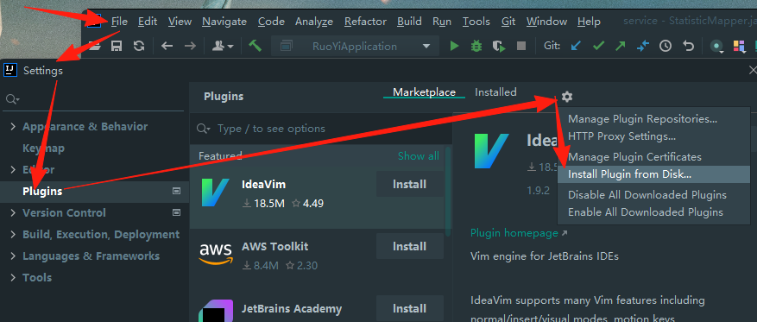The image size is (757, 322).
Task: Open the Edit menu
Action: pos(148,22)
